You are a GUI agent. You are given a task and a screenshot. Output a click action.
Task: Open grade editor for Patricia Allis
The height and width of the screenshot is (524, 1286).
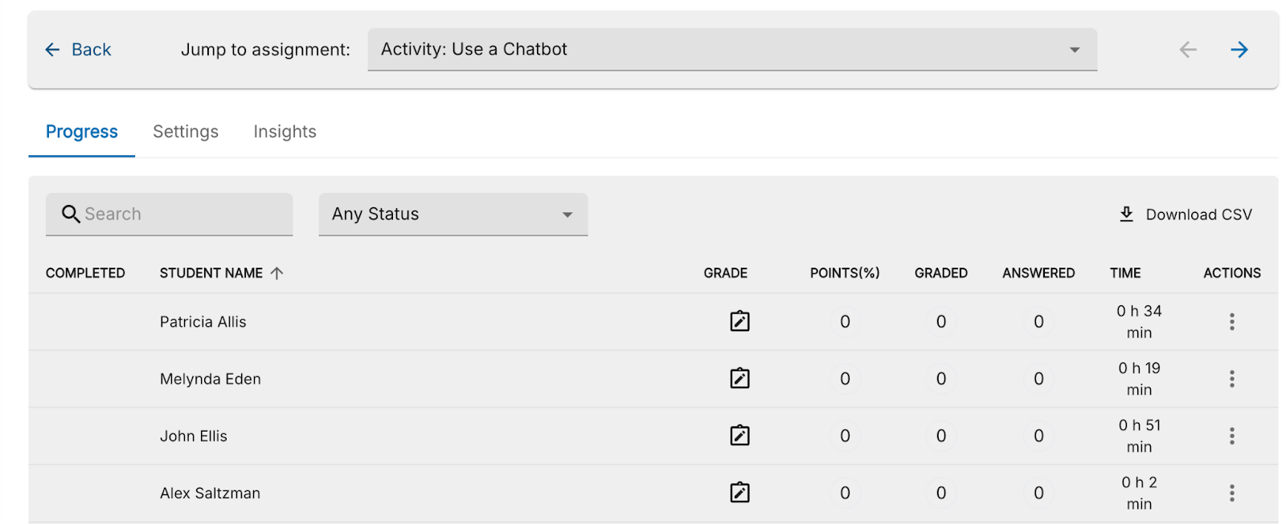739,321
